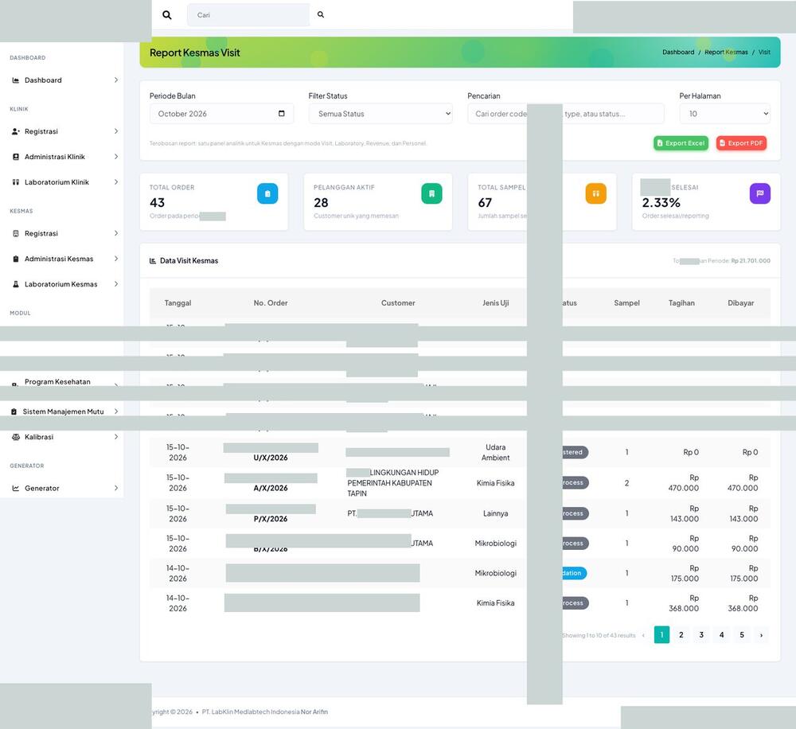Click the next page arrow
The height and width of the screenshot is (729, 796).
[761, 634]
